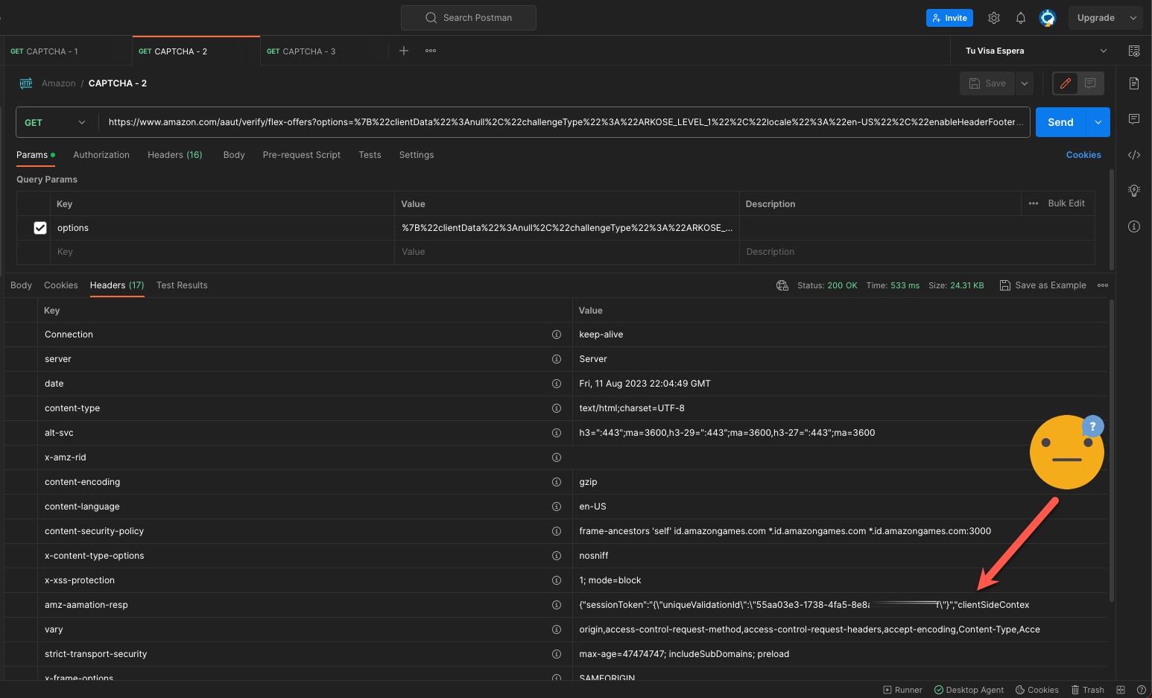Open the Tu Visa Espera environment selector
This screenshot has height=698, width=1152.
click(x=1033, y=51)
